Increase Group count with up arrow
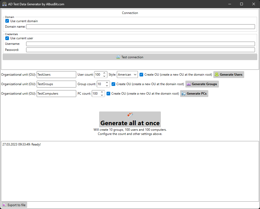Screen dimensions: 260x209 [107, 82]
